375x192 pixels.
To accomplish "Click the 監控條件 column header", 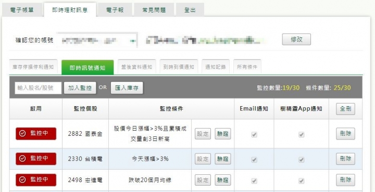I will [171, 109].
